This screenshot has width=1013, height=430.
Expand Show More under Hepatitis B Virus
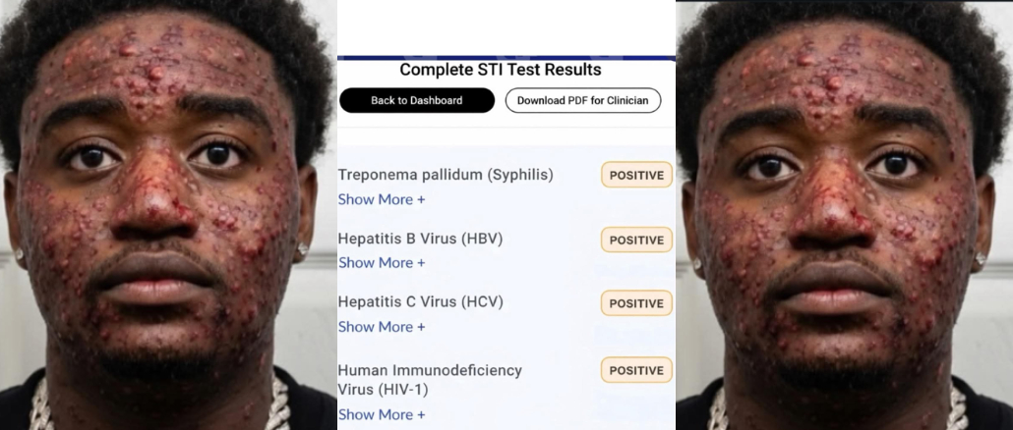(x=382, y=262)
